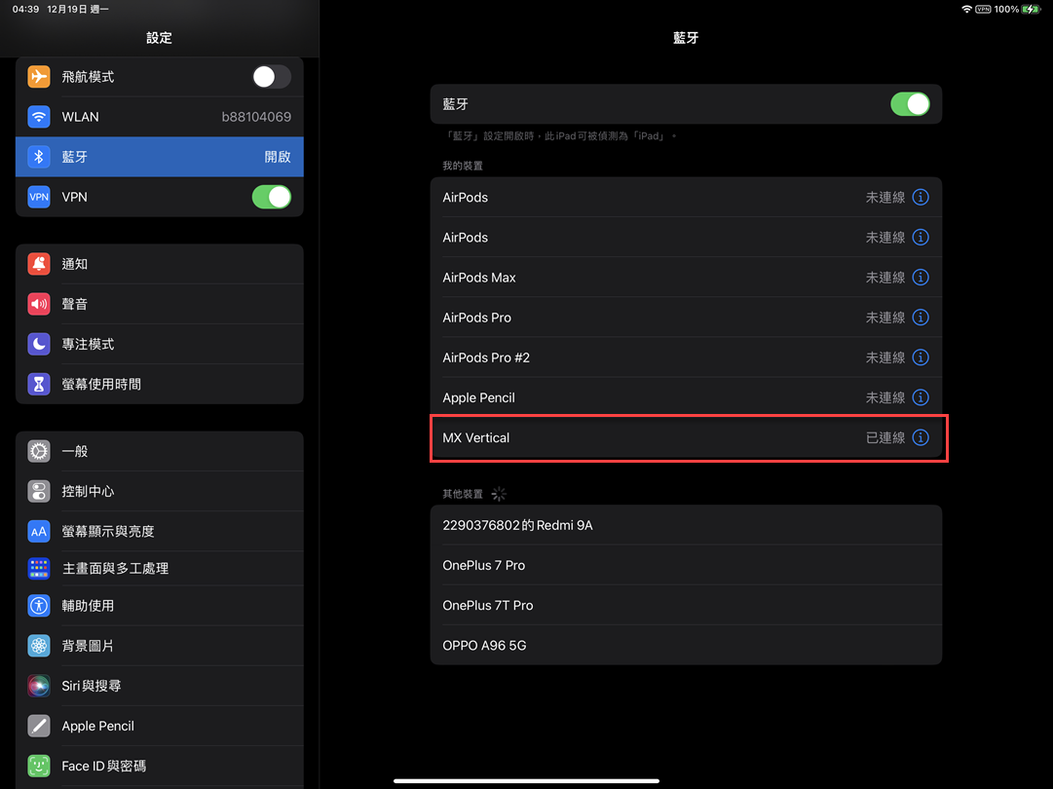Connect to AirPods Max
The width and height of the screenshot is (1053, 789).
click(686, 278)
